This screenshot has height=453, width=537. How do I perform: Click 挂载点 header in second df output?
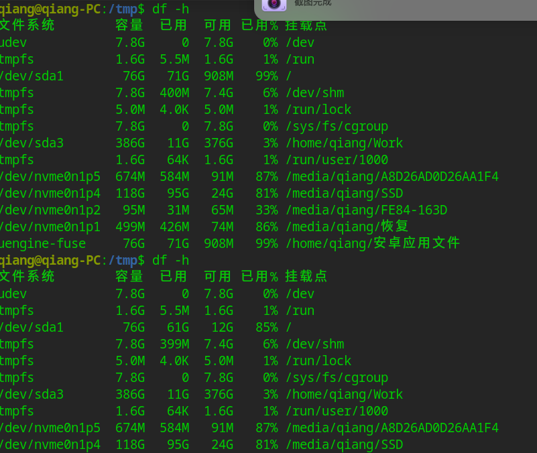tap(306, 276)
